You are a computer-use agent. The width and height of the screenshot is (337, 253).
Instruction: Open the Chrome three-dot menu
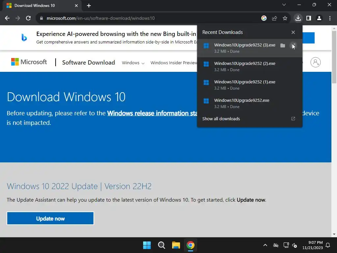[x=330, y=18]
